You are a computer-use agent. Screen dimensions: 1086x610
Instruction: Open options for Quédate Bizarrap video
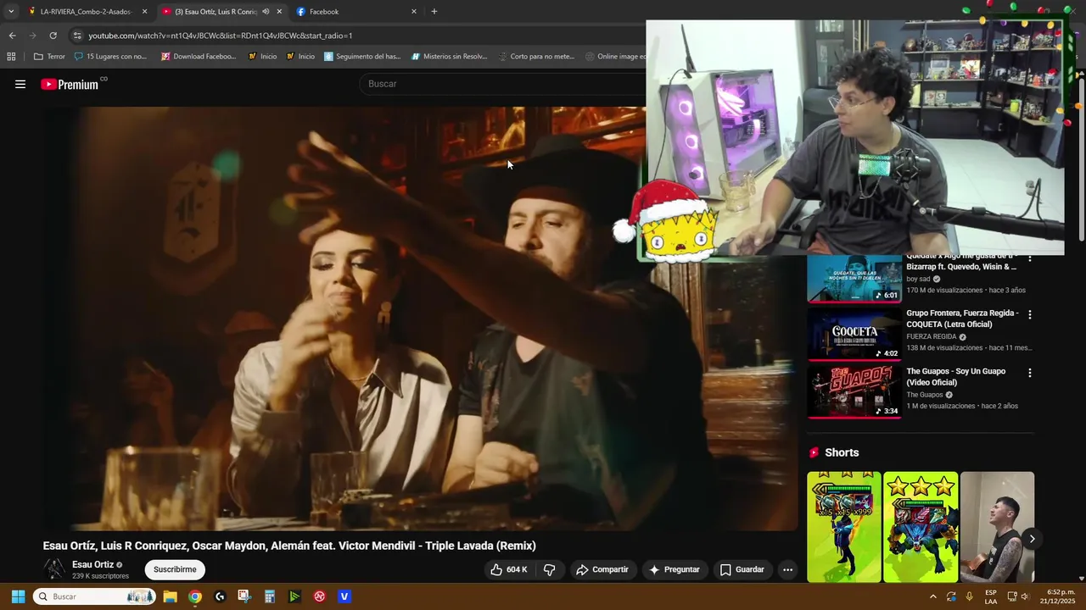(1030, 258)
